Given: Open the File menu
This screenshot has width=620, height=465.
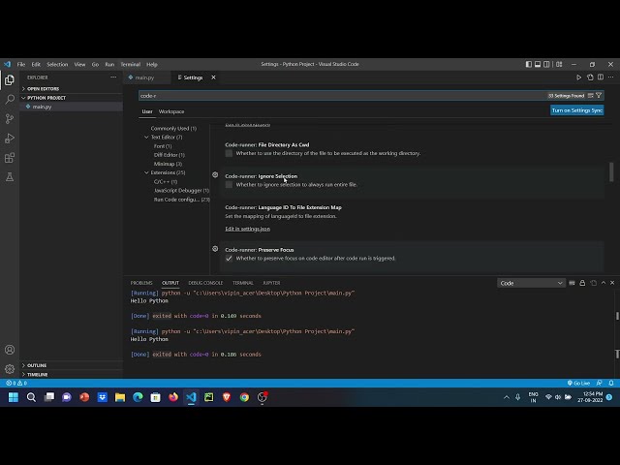Looking at the screenshot, I should coord(21,64).
